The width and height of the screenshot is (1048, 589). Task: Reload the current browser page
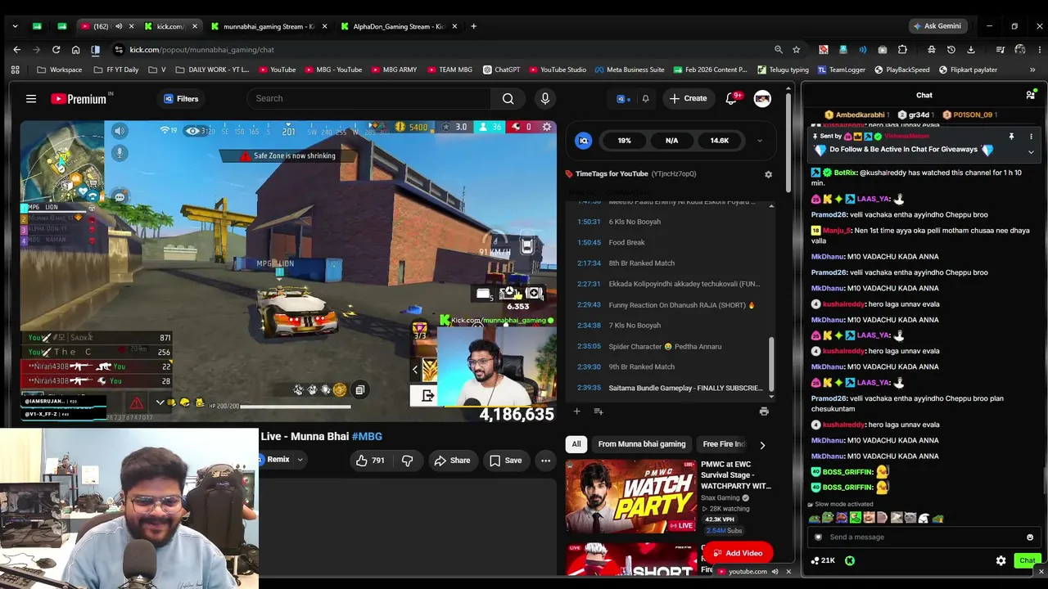click(56, 50)
